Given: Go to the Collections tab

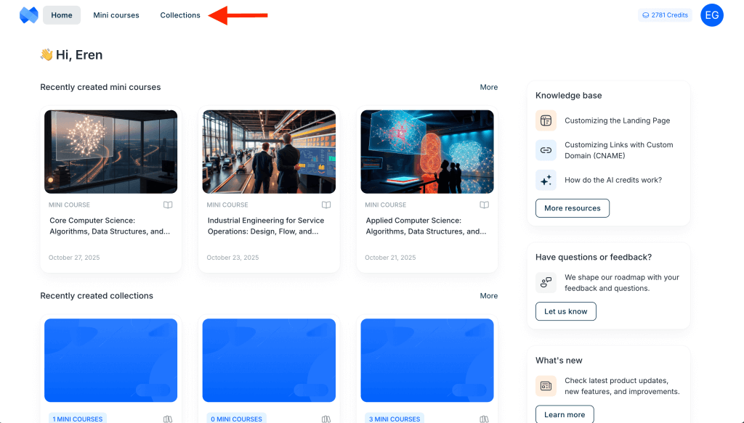Looking at the screenshot, I should point(180,15).
